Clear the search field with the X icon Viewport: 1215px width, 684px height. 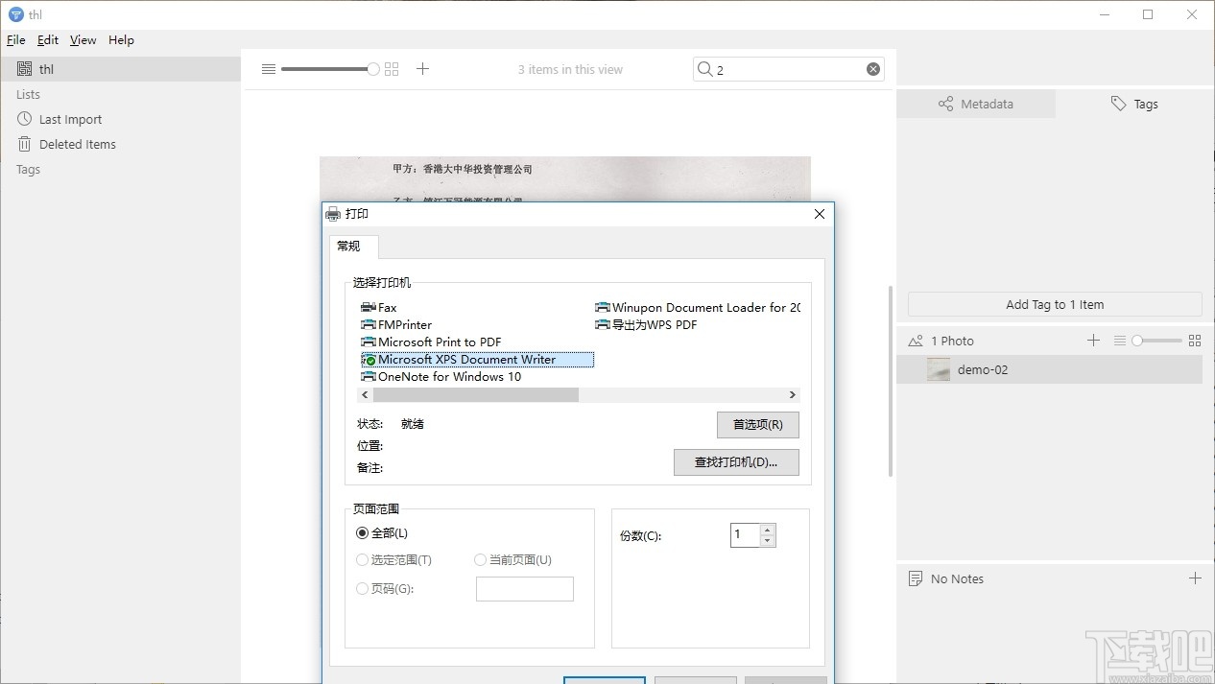pos(872,68)
